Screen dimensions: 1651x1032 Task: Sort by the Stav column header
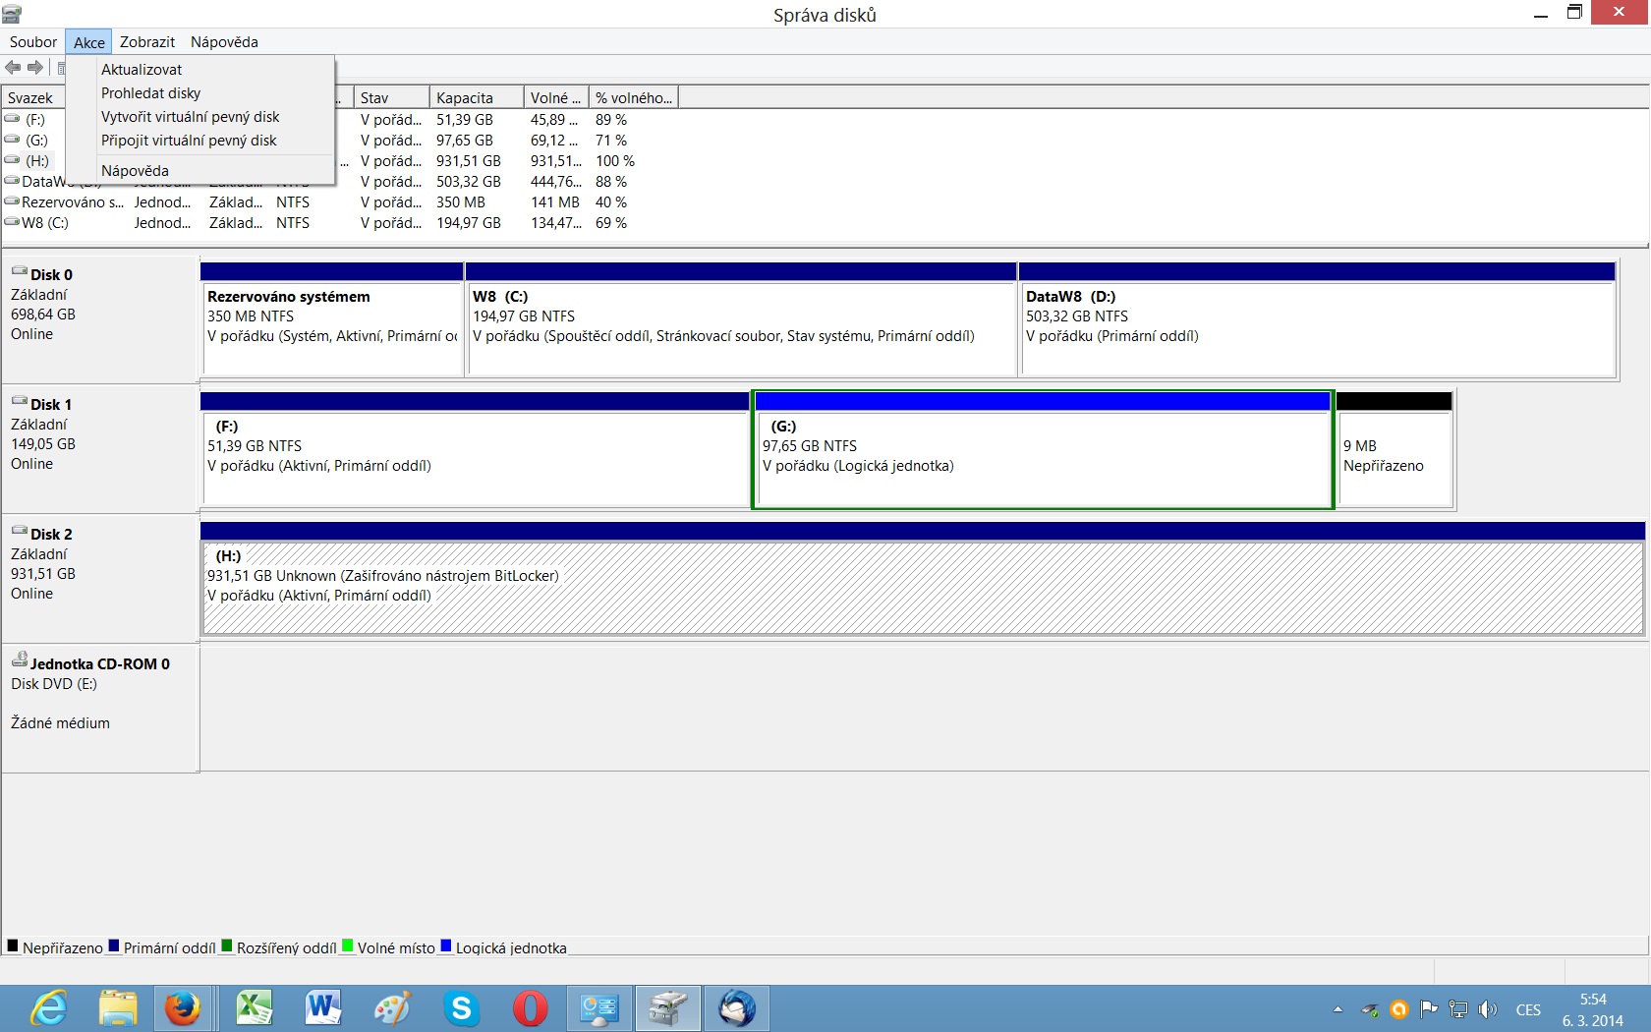pos(391,98)
